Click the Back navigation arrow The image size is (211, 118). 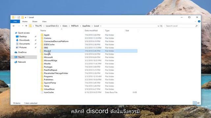14,26
